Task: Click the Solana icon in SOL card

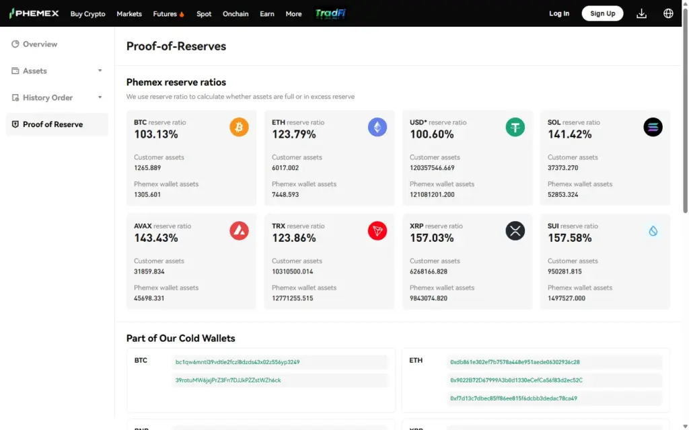Action: point(653,127)
